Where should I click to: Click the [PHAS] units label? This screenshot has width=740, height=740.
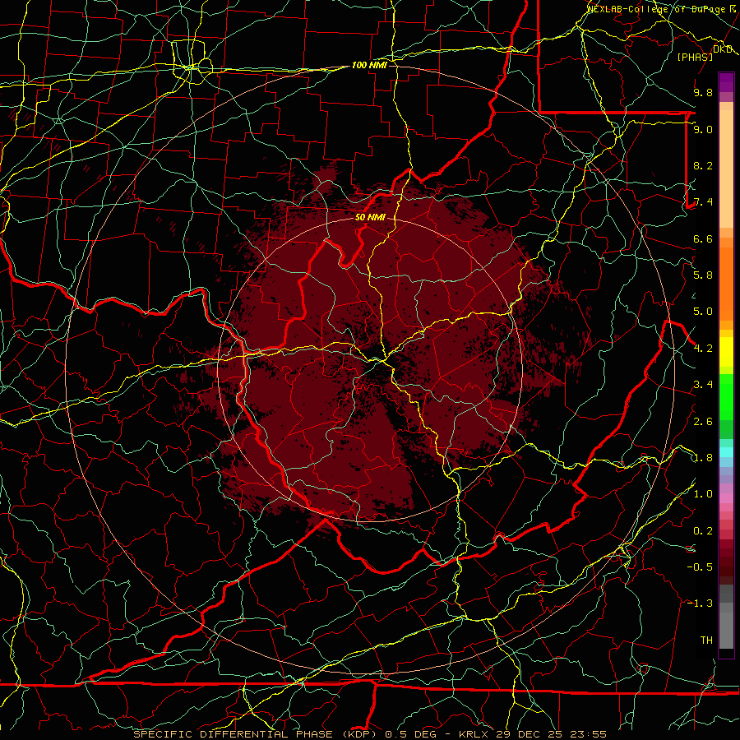[x=695, y=57]
